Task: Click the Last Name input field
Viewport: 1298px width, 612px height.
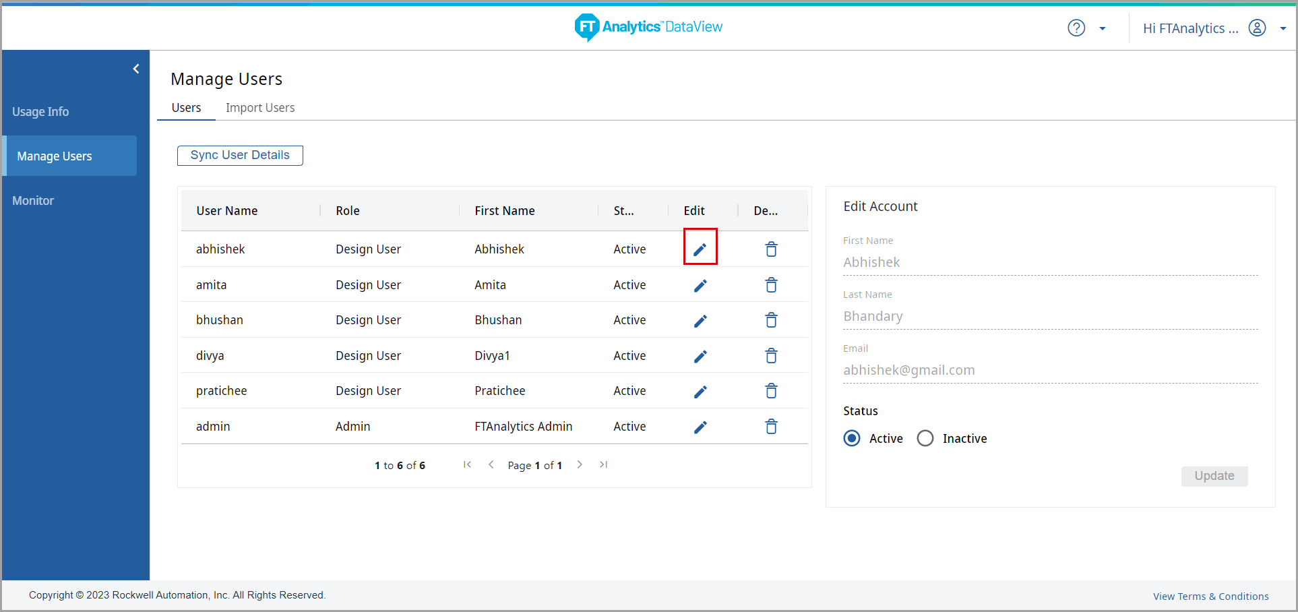Action: [x=1051, y=316]
